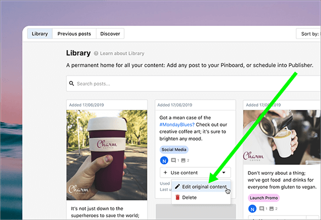Select the Social Media label tag

174,150
